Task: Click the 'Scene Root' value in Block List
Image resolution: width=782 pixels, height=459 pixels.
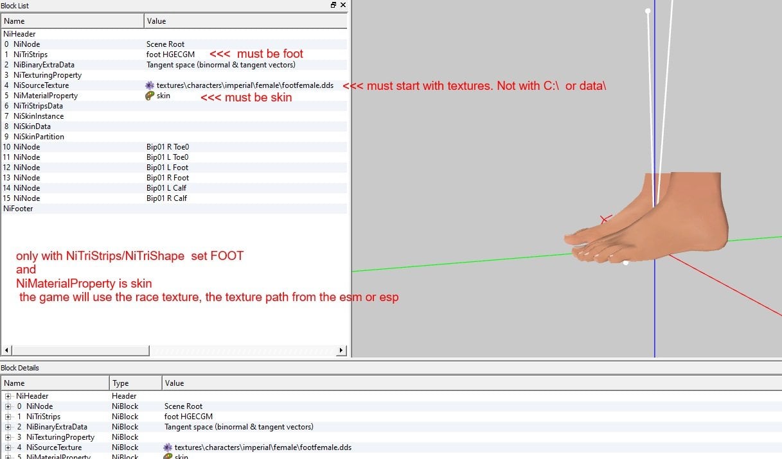Action: 166,44
